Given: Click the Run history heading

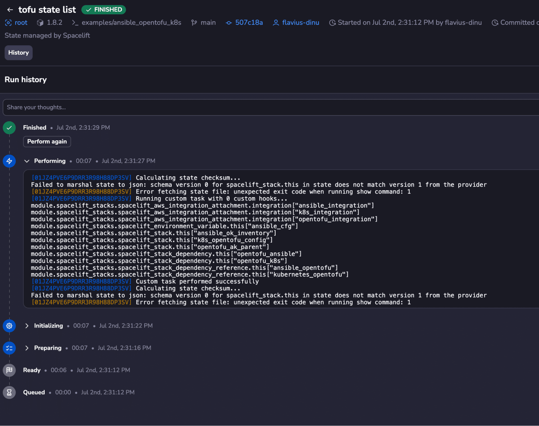Looking at the screenshot, I should tap(26, 80).
